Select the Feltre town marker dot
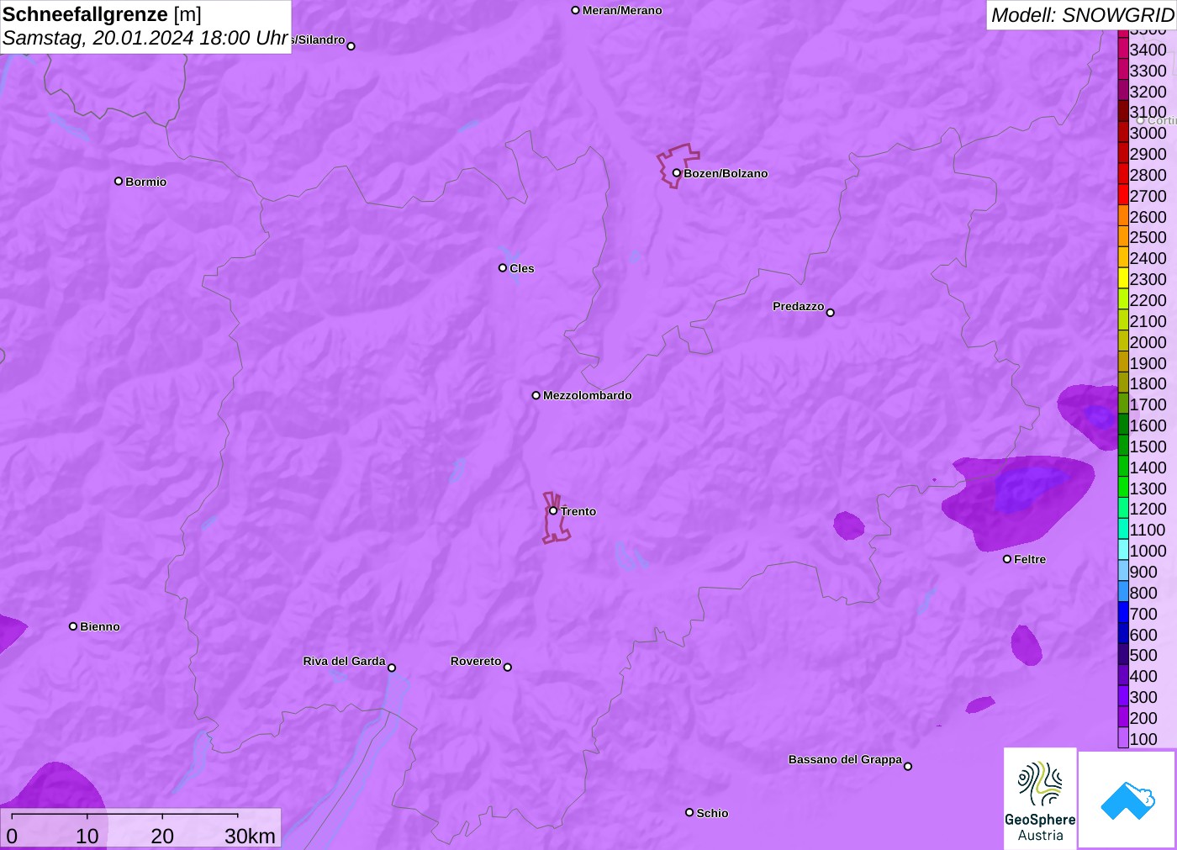The width and height of the screenshot is (1177, 850). pyautogui.click(x=1007, y=559)
